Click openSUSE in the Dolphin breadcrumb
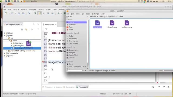 [x=112, y=17]
